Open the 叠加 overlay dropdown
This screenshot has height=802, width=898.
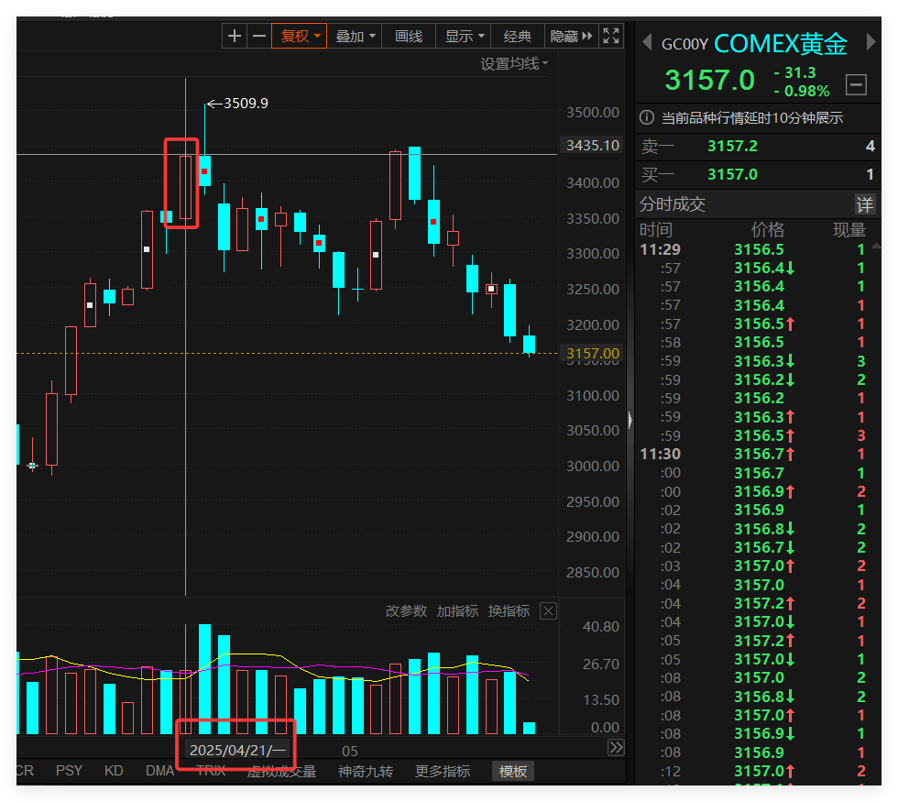(355, 36)
